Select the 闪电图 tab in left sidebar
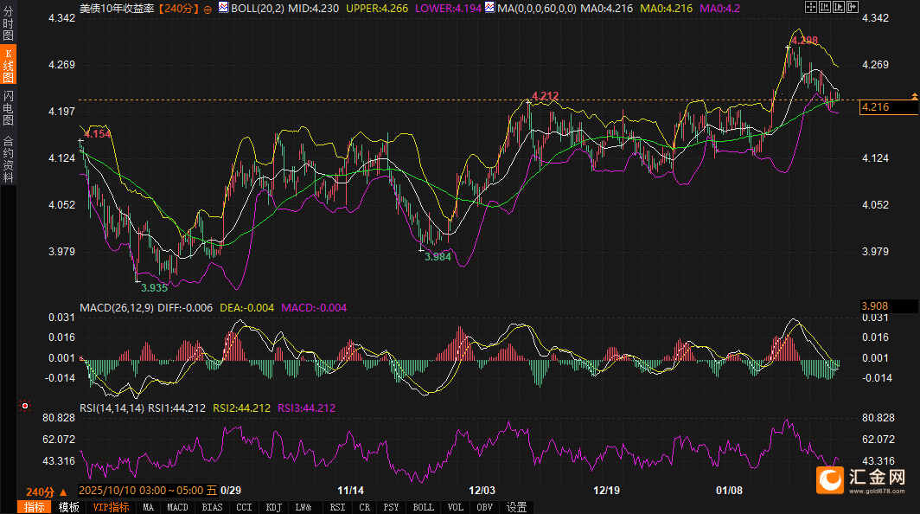 click(x=8, y=107)
